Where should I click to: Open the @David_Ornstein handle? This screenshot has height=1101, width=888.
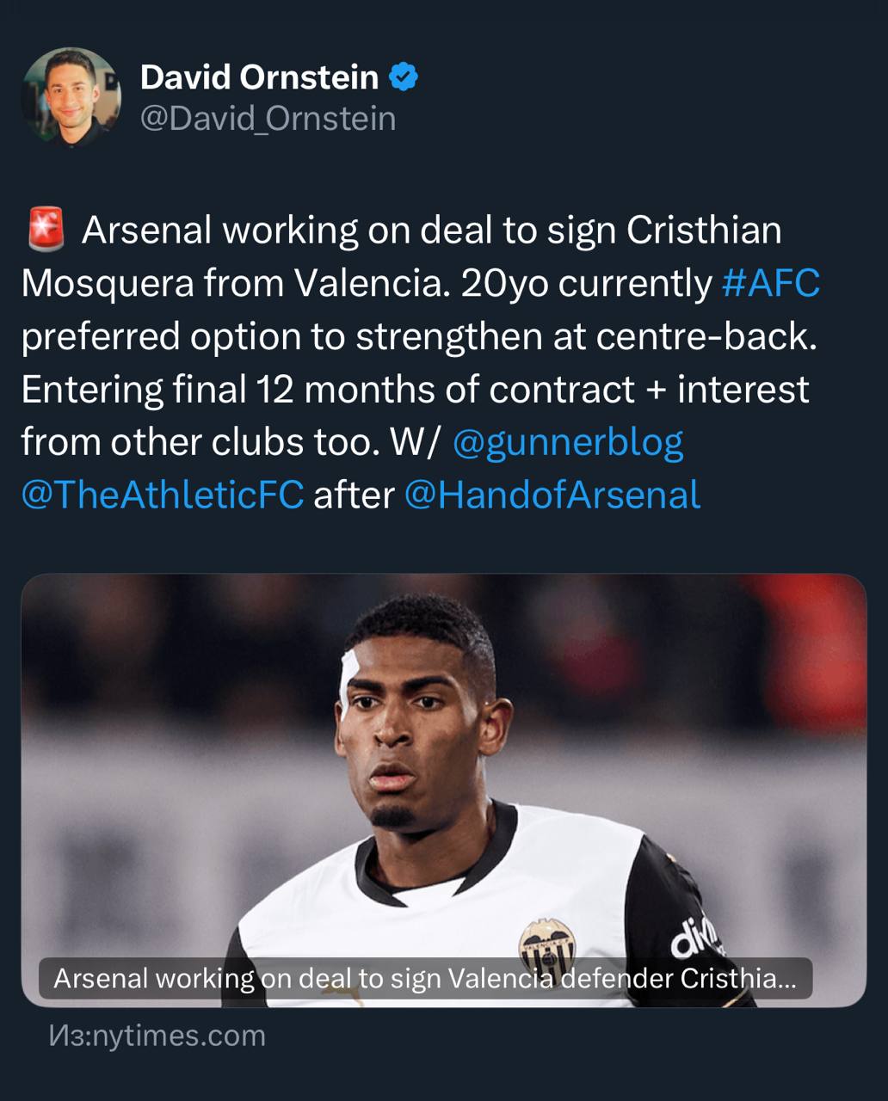coord(268,119)
